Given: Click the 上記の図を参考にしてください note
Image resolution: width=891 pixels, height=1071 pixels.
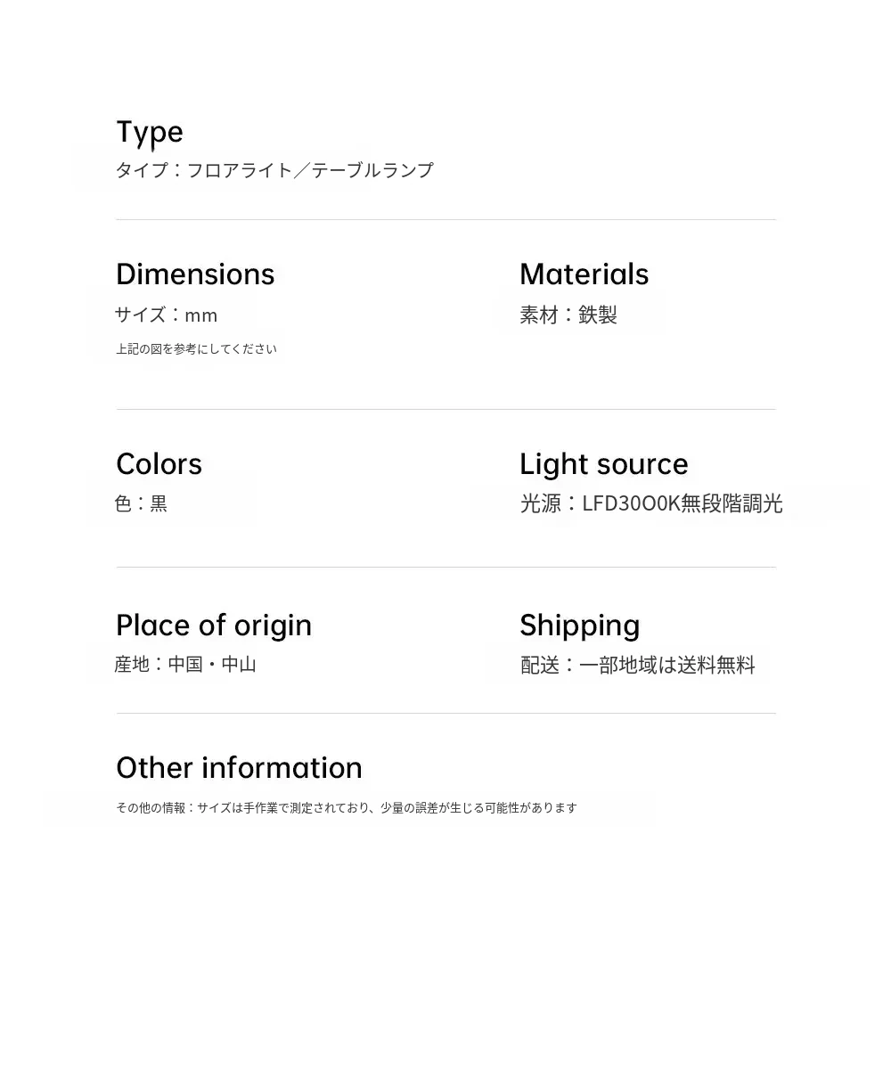Looking at the screenshot, I should (196, 349).
